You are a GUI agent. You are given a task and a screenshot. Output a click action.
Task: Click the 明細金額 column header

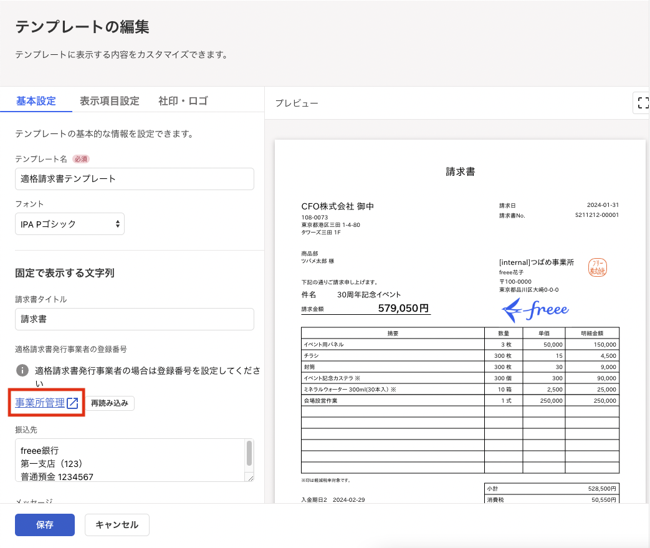(x=592, y=333)
